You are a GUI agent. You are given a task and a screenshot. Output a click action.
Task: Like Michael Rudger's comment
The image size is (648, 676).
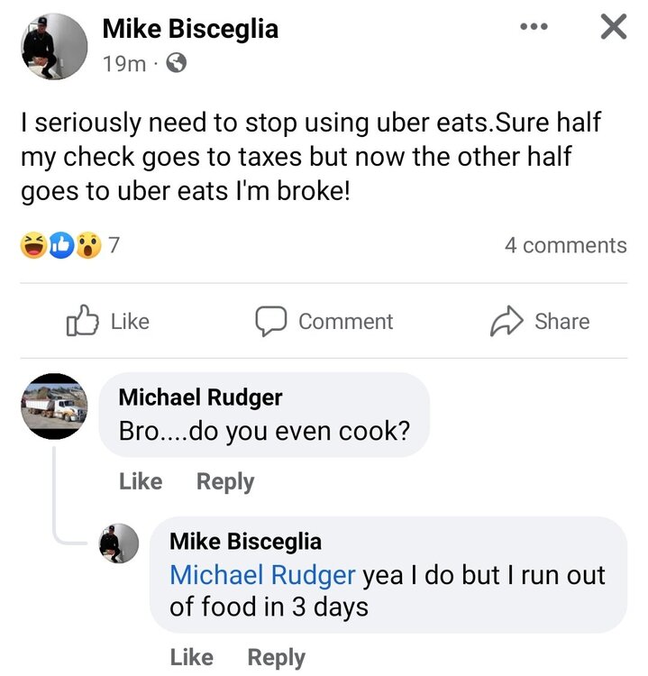140,481
